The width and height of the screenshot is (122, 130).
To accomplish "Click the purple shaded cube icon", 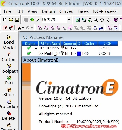I will point(116,20).
